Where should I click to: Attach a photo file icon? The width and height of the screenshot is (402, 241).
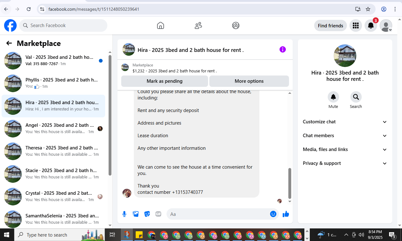136,214
